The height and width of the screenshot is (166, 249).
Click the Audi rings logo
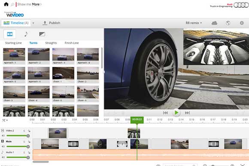point(241,5)
